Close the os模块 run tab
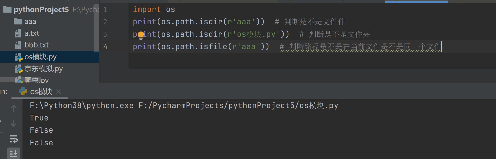Screen dimensions: 496x159 59,92
